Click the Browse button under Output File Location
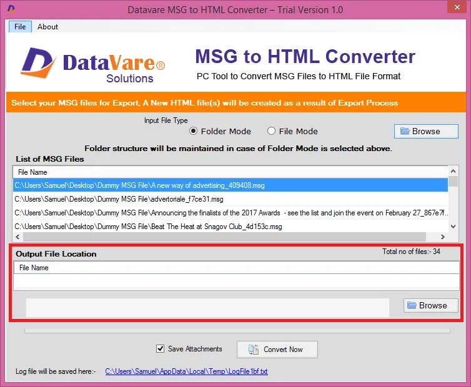 point(431,305)
